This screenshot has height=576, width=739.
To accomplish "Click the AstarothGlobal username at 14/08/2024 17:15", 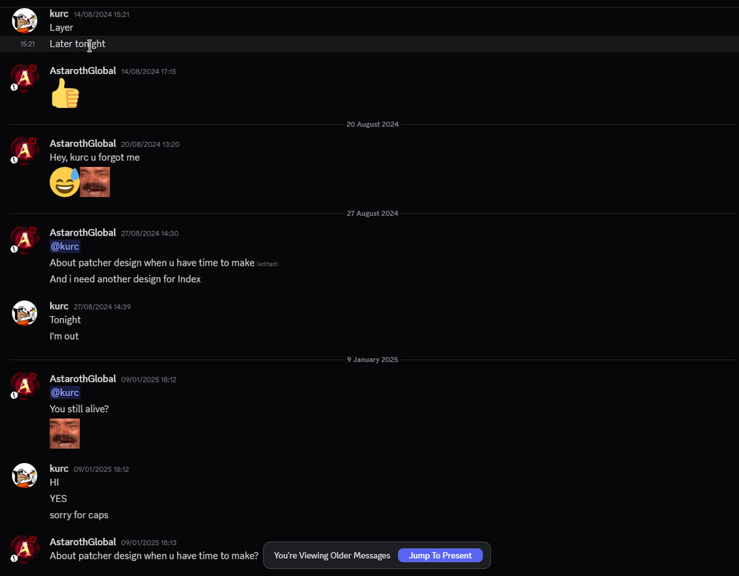I will click(83, 71).
